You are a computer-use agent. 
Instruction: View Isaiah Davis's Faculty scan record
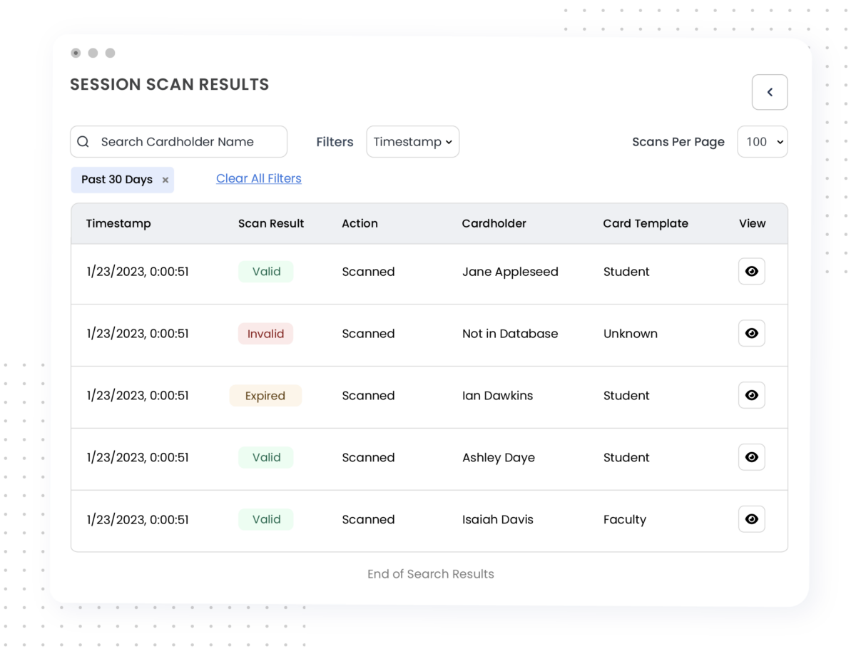(751, 519)
